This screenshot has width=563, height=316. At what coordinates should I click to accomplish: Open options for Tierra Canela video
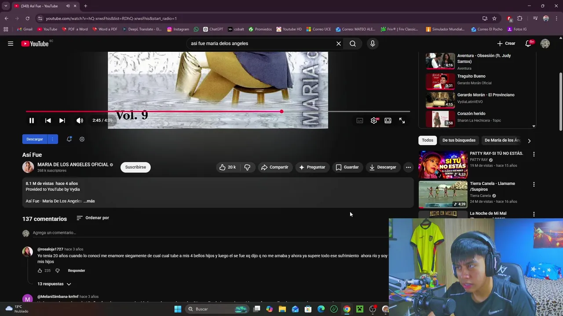point(534,185)
